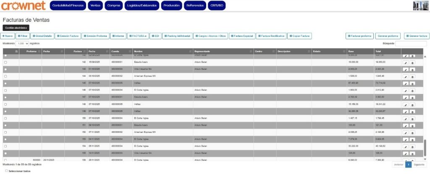Click the Crownnet logo

[x=24, y=6]
